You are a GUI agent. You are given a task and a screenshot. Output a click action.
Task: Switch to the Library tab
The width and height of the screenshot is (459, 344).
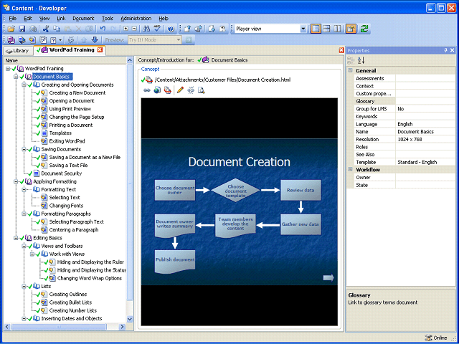pos(17,50)
